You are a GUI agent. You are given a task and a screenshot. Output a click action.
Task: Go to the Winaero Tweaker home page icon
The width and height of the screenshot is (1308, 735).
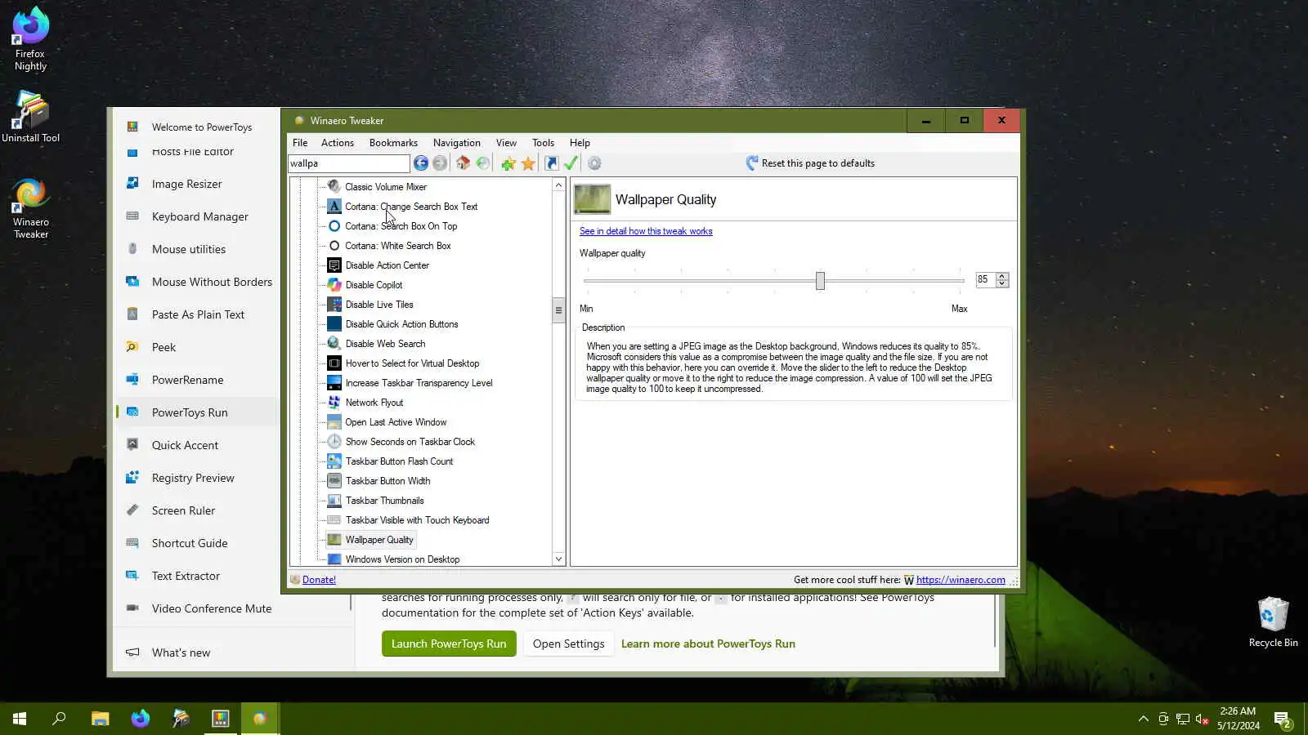coord(463,163)
